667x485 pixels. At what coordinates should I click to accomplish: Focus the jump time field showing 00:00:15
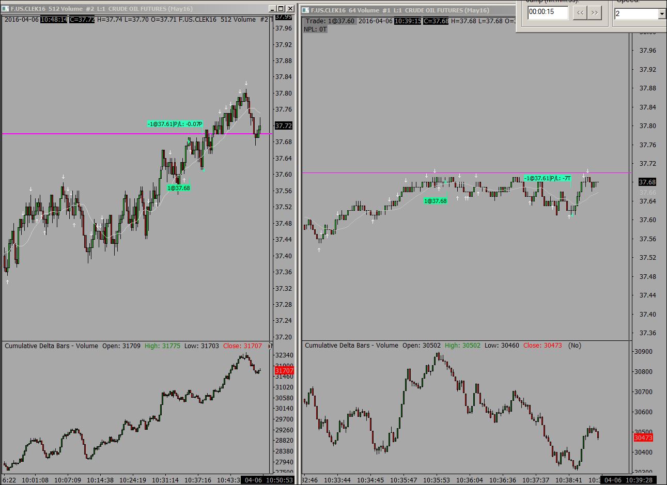point(548,13)
